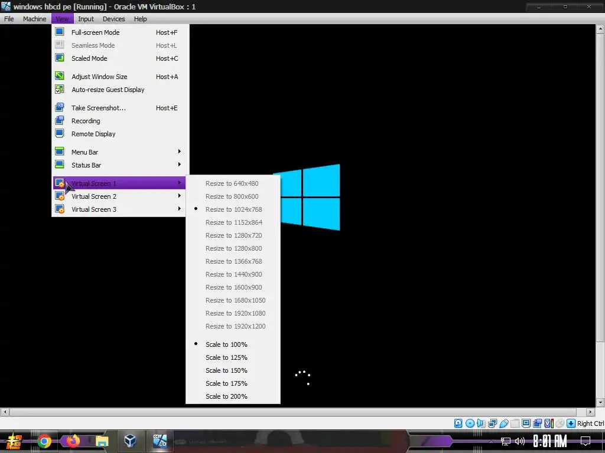The image size is (605, 453).
Task: Click the Full-screen Mode icon in View menu
Action: click(60, 32)
